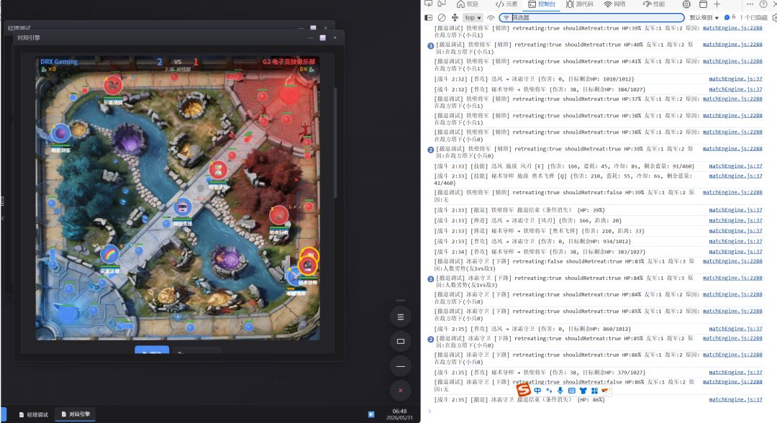Click the blue issues counter showing 6

click(x=730, y=17)
